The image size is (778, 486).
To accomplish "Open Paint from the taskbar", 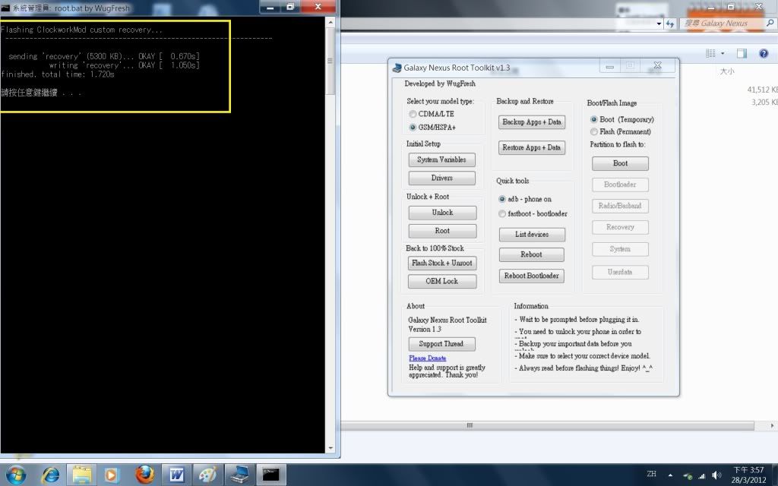I will (207, 475).
